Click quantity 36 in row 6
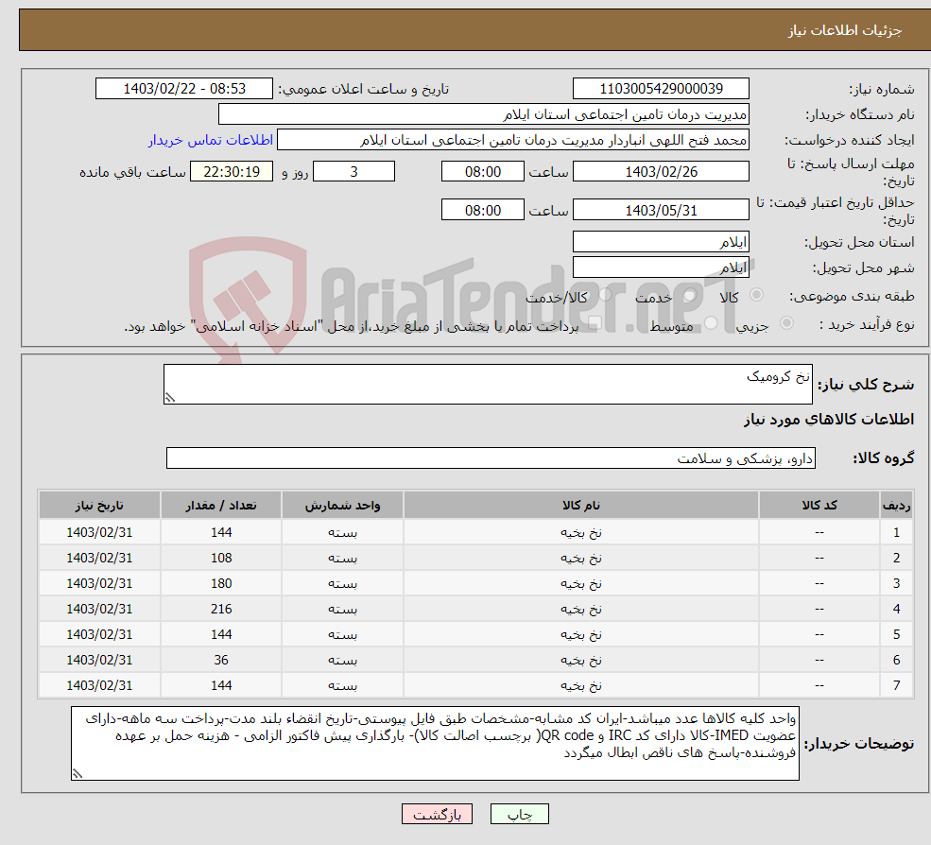The width and height of the screenshot is (931, 845). (221, 660)
